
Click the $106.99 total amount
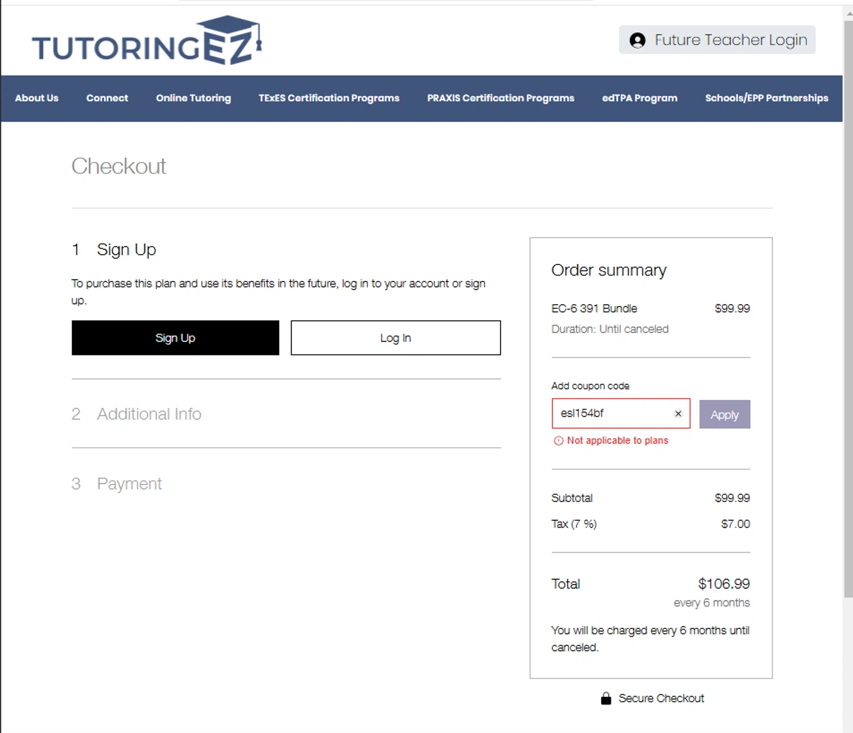point(724,584)
